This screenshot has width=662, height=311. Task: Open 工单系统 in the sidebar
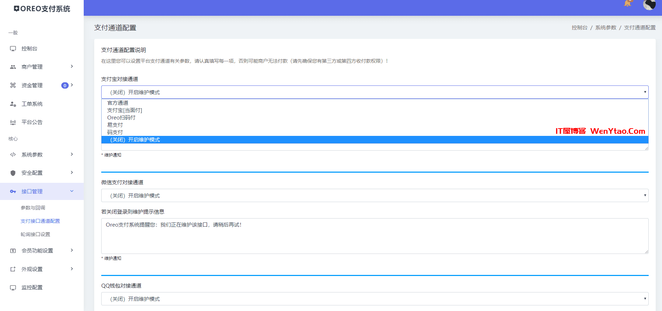[x=32, y=104]
